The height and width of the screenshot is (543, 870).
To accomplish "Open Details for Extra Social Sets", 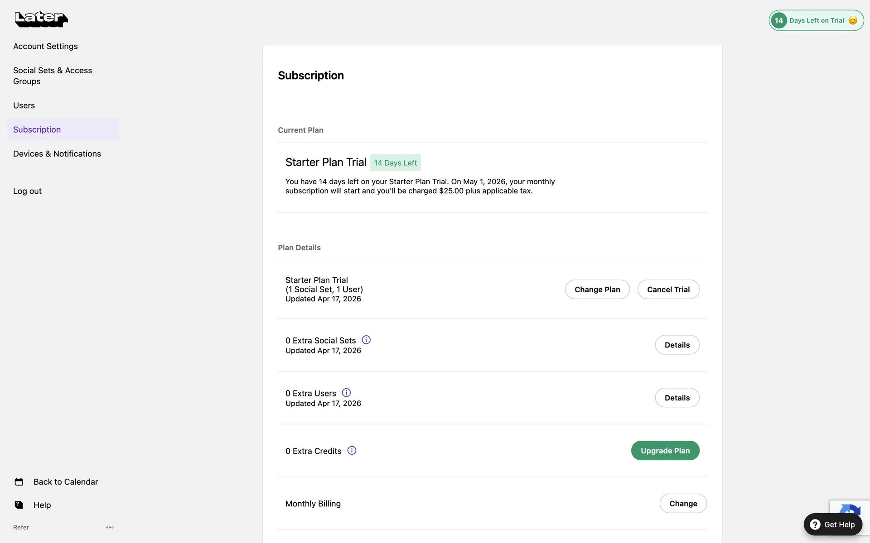I will click(x=677, y=345).
